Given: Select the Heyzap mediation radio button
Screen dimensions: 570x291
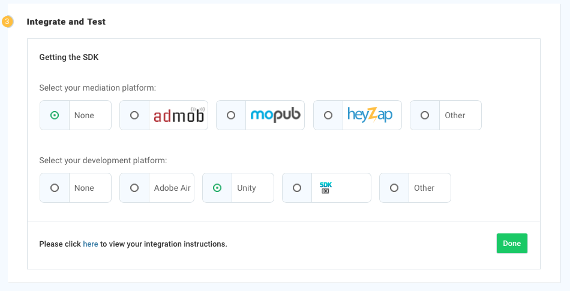Looking at the screenshot, I should [328, 115].
